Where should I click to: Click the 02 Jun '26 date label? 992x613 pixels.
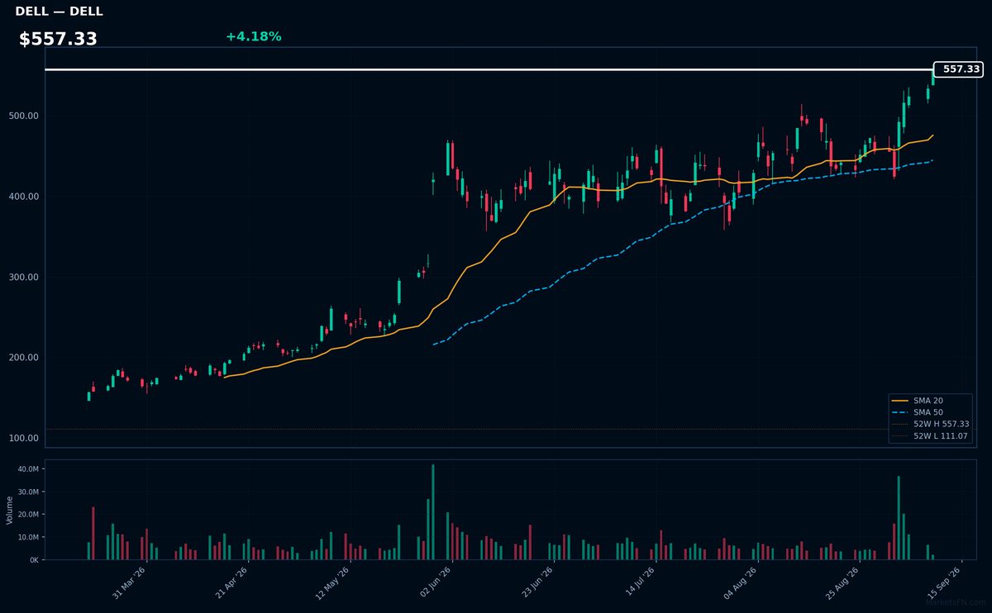[x=436, y=582]
